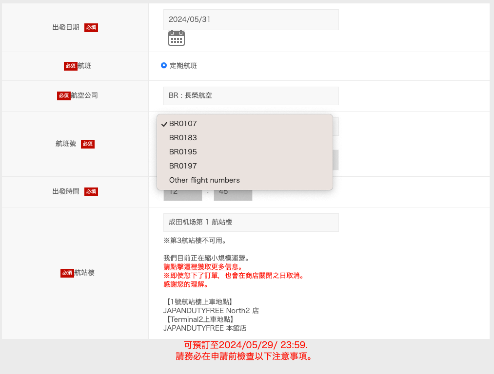Open the calendar date picker icon
This screenshot has height=374, width=494.
tap(176, 38)
